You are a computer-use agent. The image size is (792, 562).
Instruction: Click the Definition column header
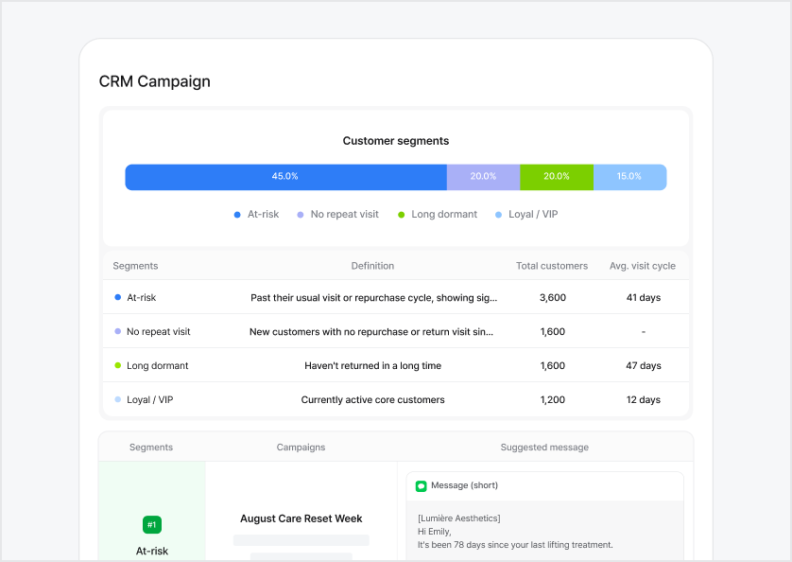coord(372,266)
